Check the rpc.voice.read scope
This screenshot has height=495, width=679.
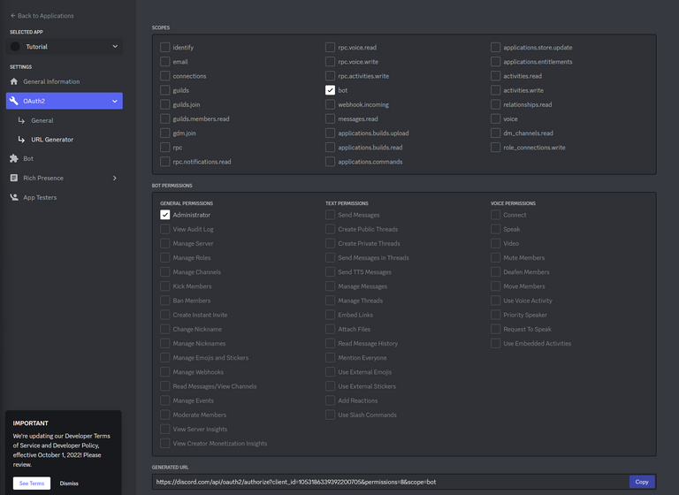[x=330, y=47]
